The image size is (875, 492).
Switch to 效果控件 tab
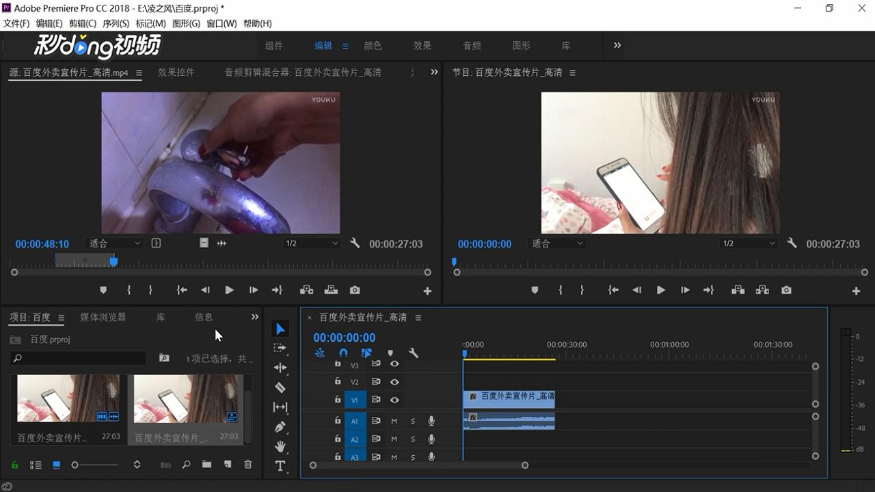176,72
